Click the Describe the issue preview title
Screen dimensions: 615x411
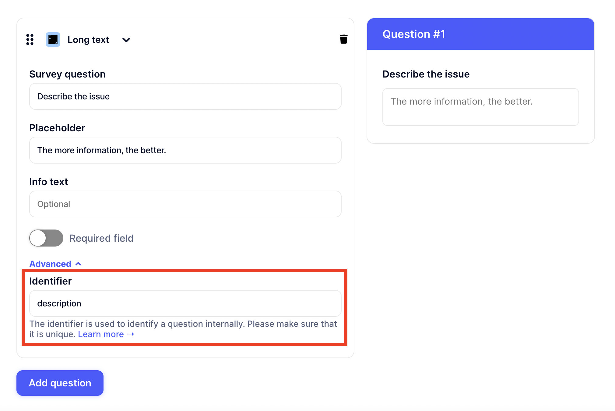click(426, 74)
